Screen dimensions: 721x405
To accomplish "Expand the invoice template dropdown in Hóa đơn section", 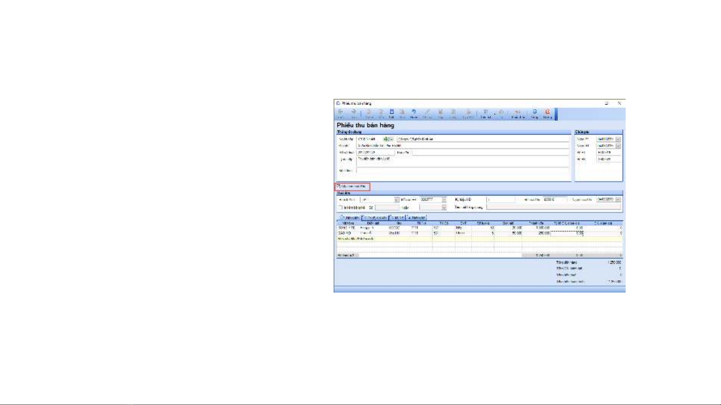I will pyautogui.click(x=396, y=200).
